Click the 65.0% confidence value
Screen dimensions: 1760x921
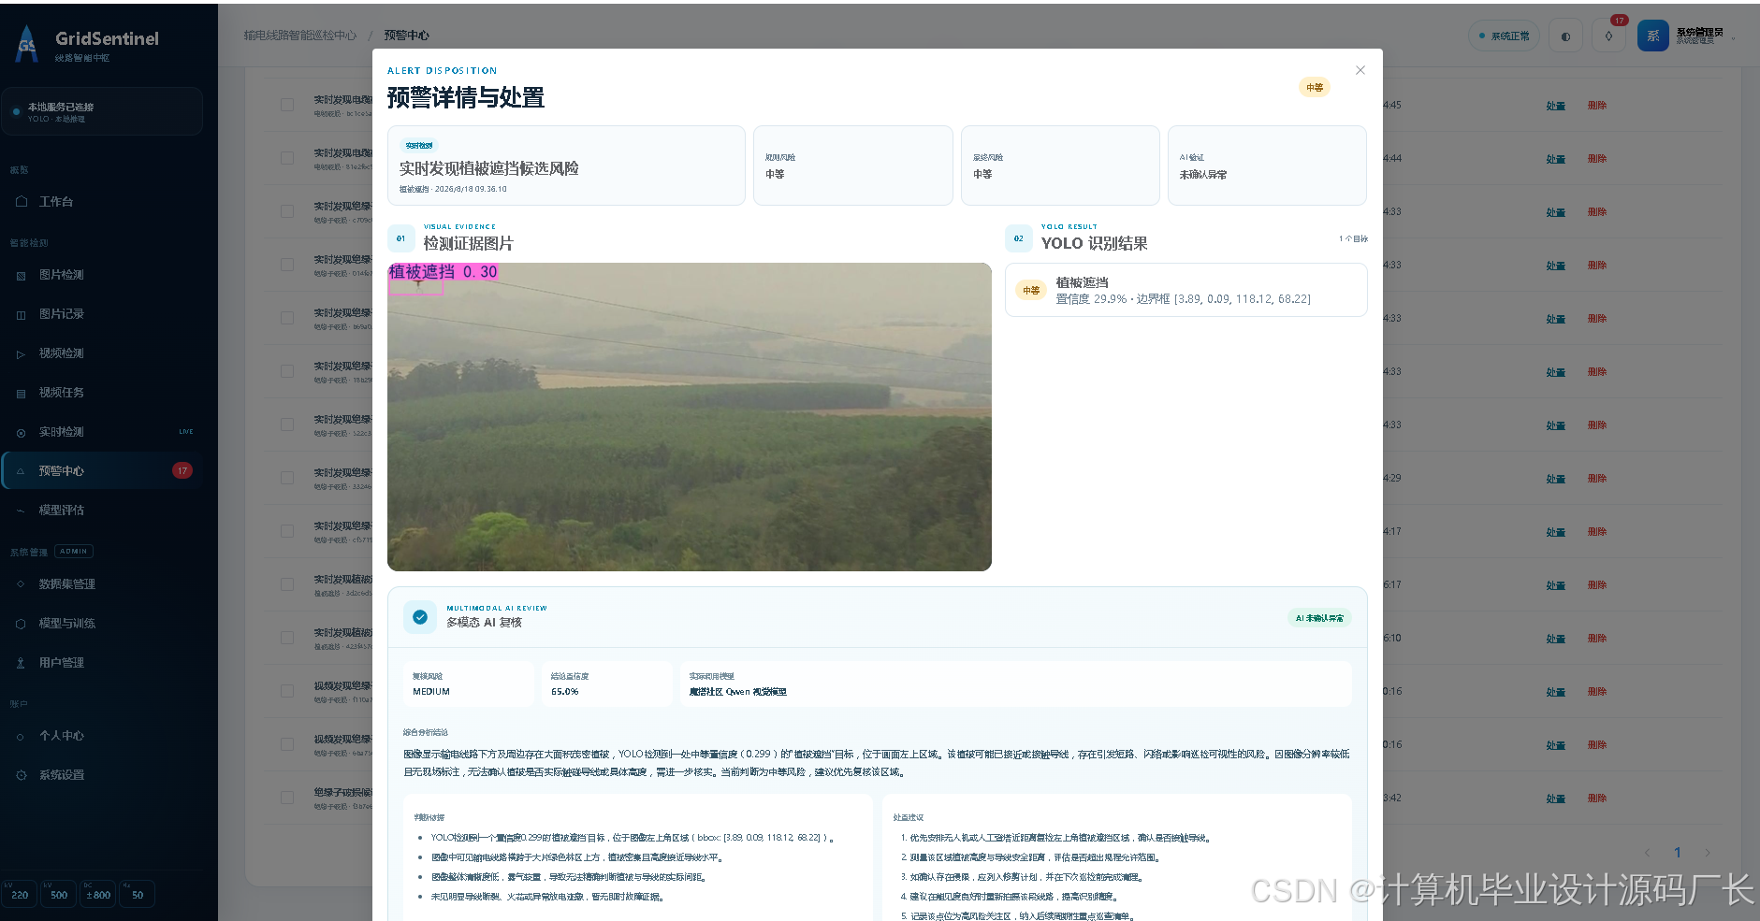[564, 692]
